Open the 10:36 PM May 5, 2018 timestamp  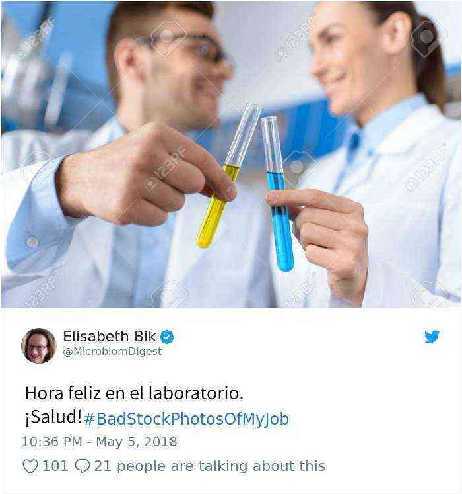point(100,442)
